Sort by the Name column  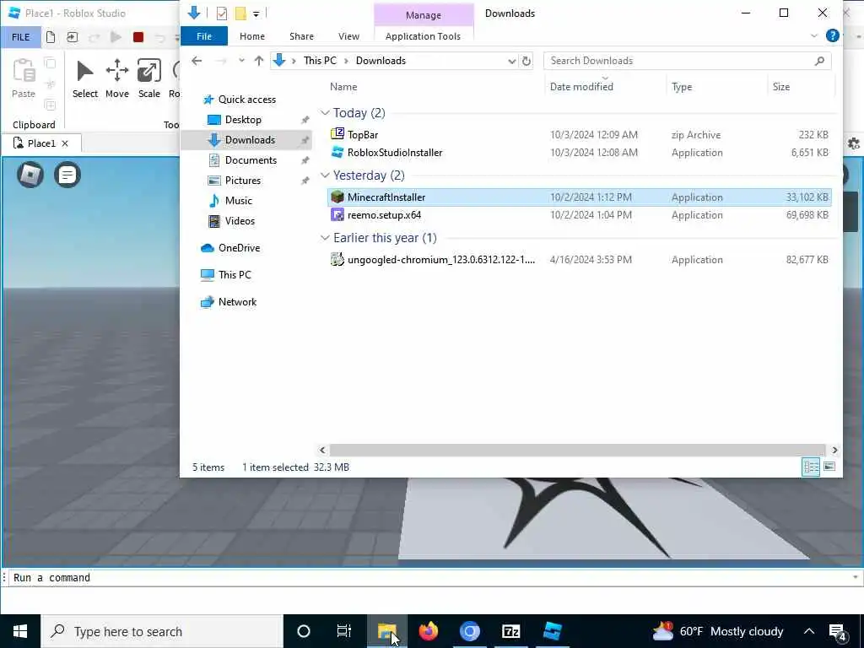[343, 87]
